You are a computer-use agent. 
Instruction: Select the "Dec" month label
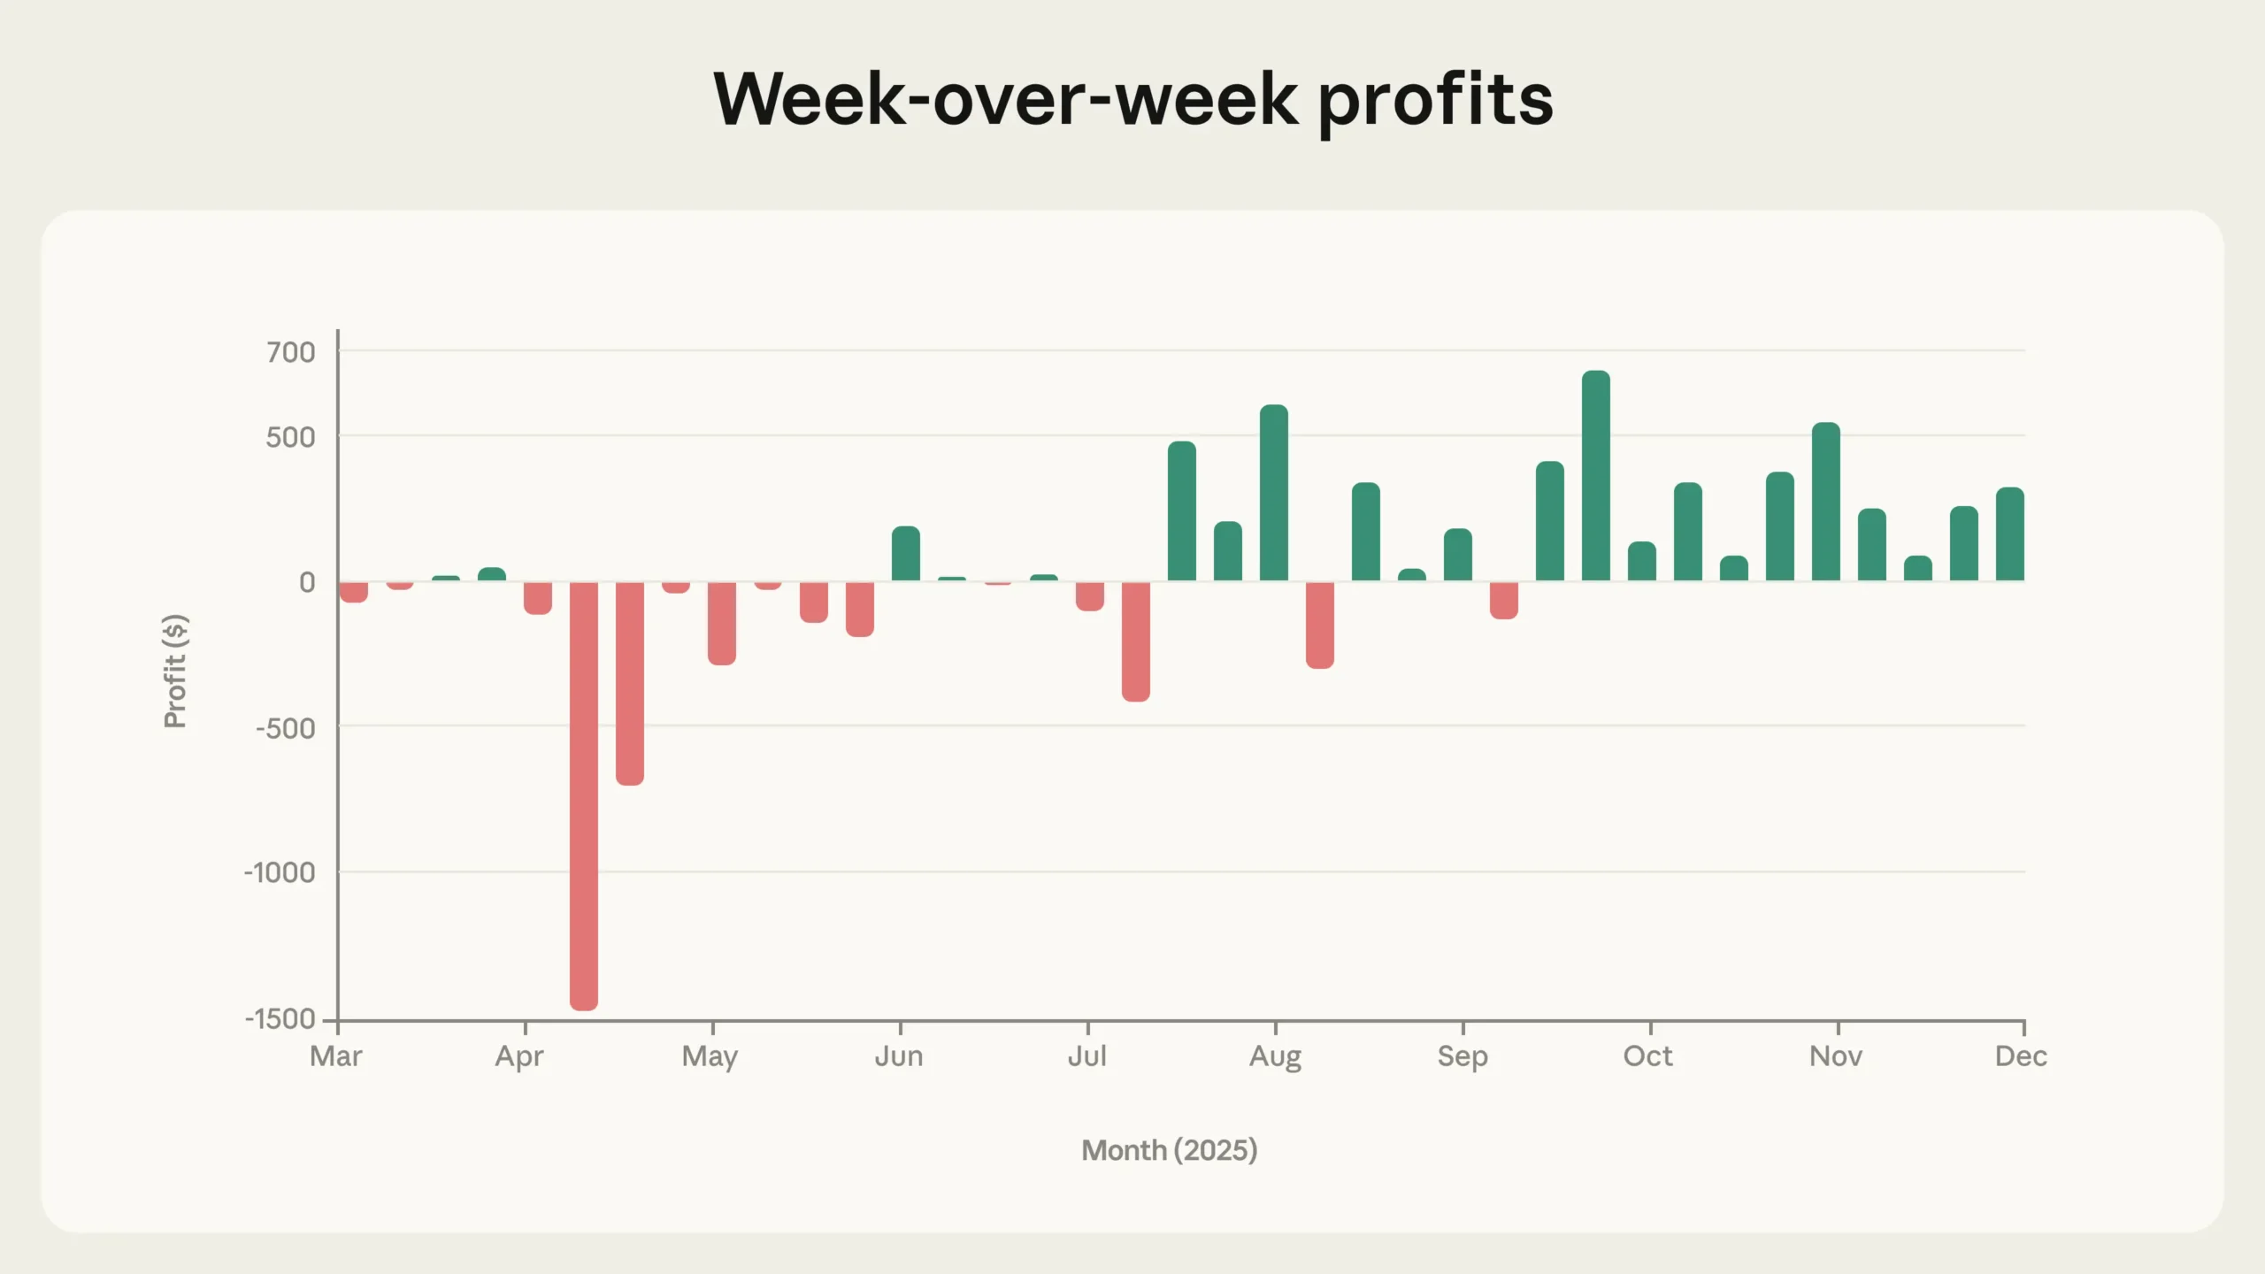click(2021, 1056)
